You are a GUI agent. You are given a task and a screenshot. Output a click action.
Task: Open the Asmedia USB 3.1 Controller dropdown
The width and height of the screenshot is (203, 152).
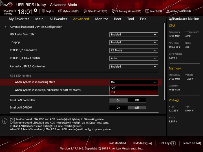tap(134, 67)
